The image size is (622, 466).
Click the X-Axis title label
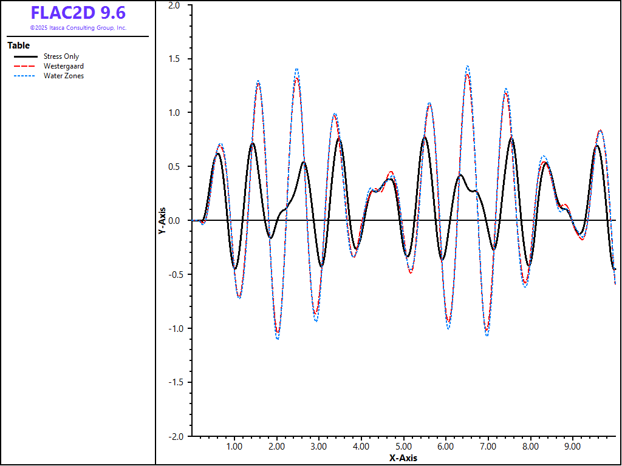tap(403, 458)
